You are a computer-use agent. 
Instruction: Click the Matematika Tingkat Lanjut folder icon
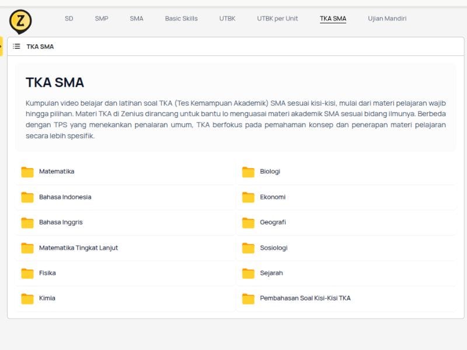(27, 248)
